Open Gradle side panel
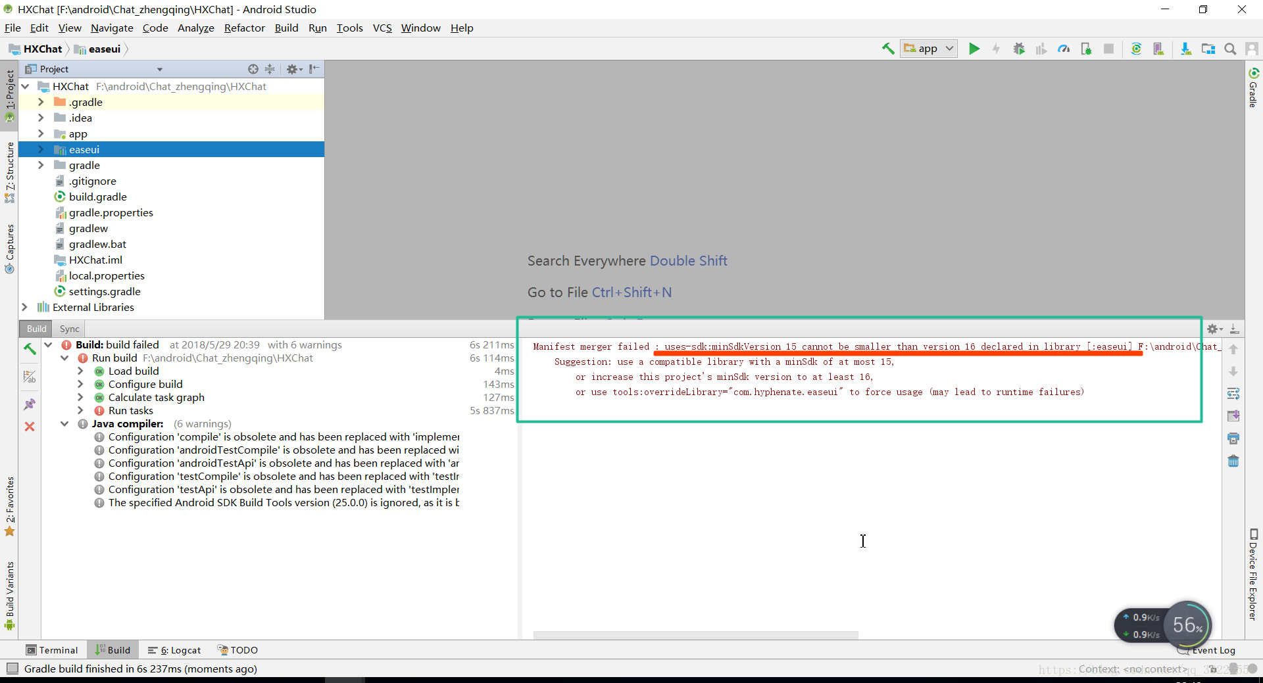This screenshot has width=1263, height=683. [1253, 87]
